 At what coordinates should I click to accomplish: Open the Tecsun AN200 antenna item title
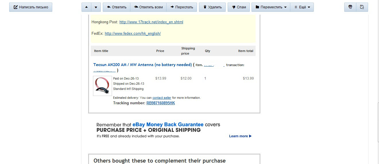(x=142, y=65)
